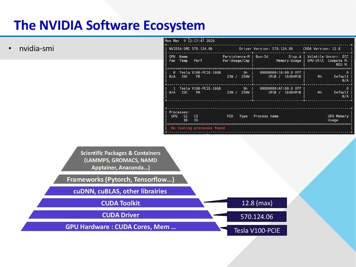
Task: Click the arrow pointing to Tesla V100-PCIE
Action: tap(225, 227)
